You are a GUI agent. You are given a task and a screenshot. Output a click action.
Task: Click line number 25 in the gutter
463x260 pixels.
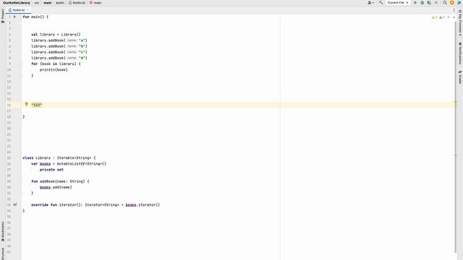coord(9,158)
